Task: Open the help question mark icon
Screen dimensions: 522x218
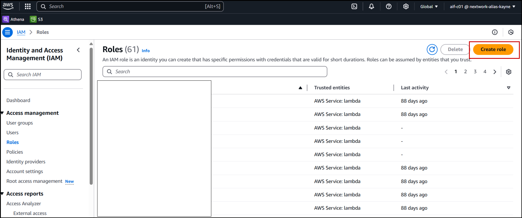Action: [389, 6]
